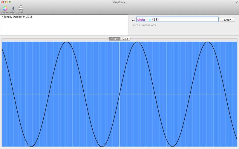Switch to the Data tab

tap(125, 39)
